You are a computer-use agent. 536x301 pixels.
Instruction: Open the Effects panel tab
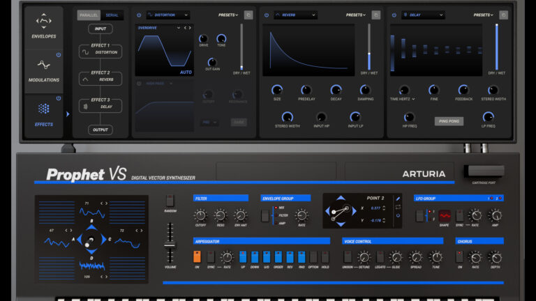coord(44,115)
